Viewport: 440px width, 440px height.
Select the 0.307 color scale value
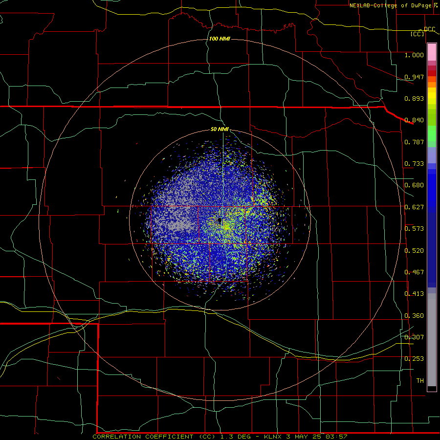click(414, 337)
